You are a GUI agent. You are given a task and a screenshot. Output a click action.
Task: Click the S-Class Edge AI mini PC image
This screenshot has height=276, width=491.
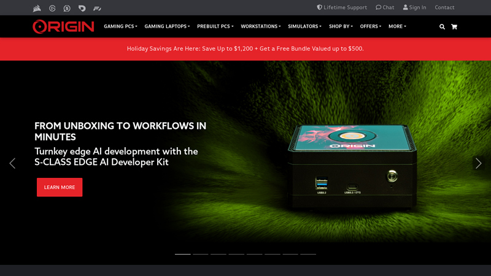(352, 166)
